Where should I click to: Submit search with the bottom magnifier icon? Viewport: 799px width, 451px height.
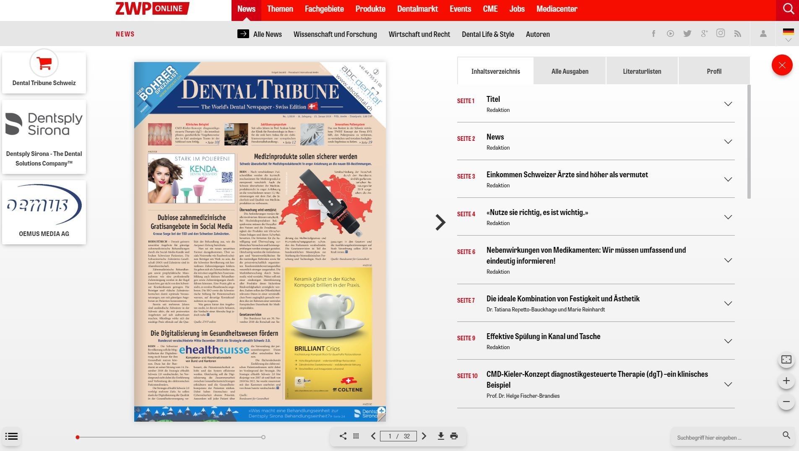coord(786,435)
